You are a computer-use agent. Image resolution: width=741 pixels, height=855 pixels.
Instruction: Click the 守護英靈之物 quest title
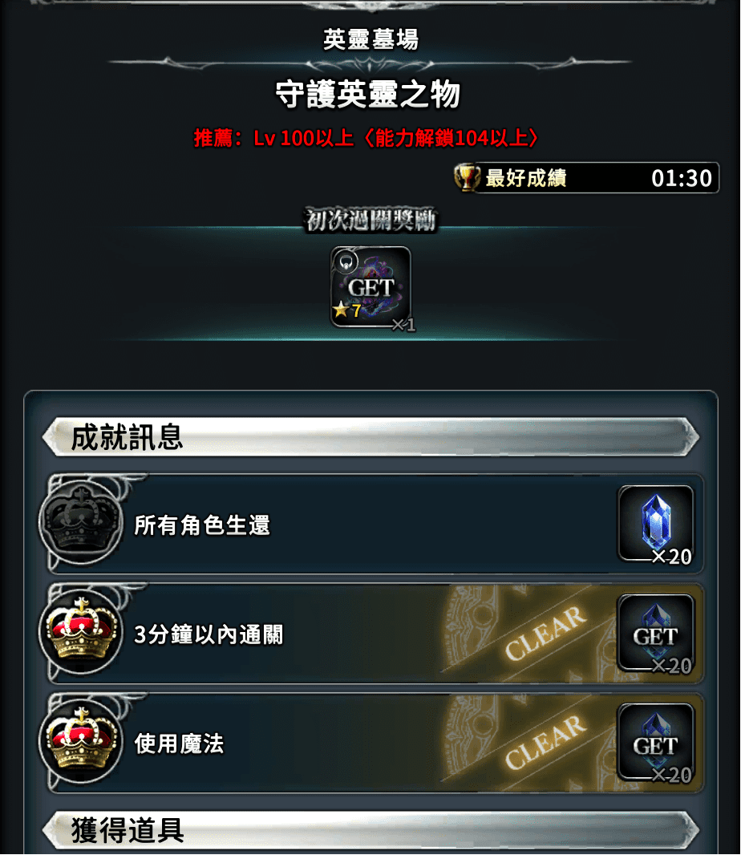click(368, 95)
